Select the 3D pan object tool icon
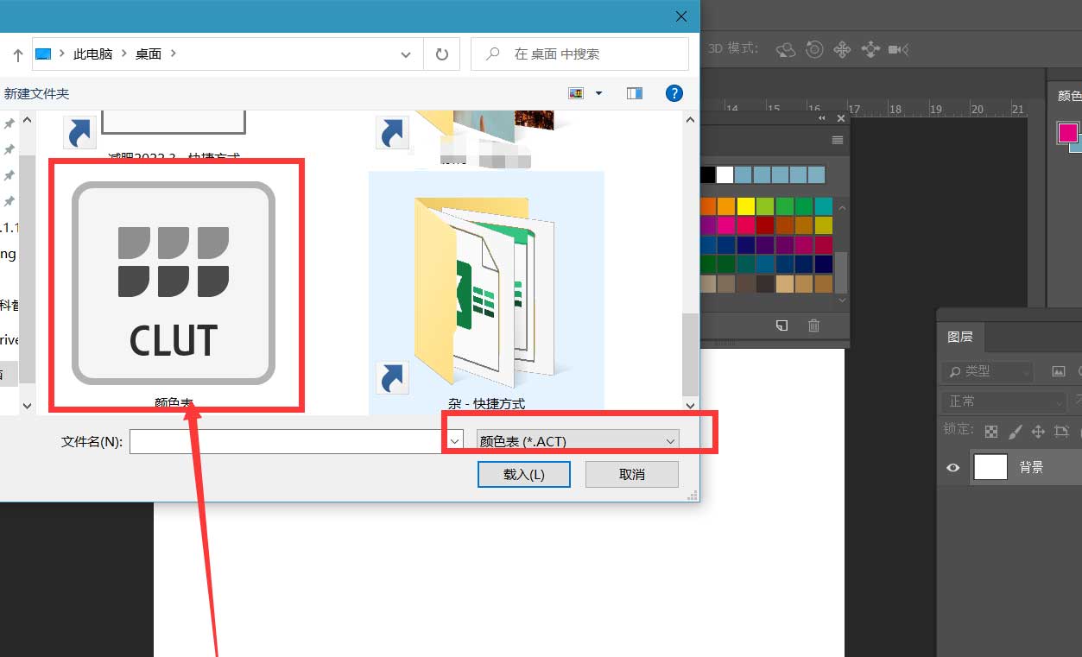The image size is (1082, 657). [842, 50]
